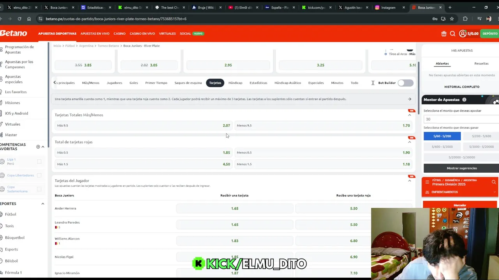Image resolution: width=499 pixels, height=280 pixels.
Task: Collapse the Total de tarjetas rojas market
Action: click(409, 142)
